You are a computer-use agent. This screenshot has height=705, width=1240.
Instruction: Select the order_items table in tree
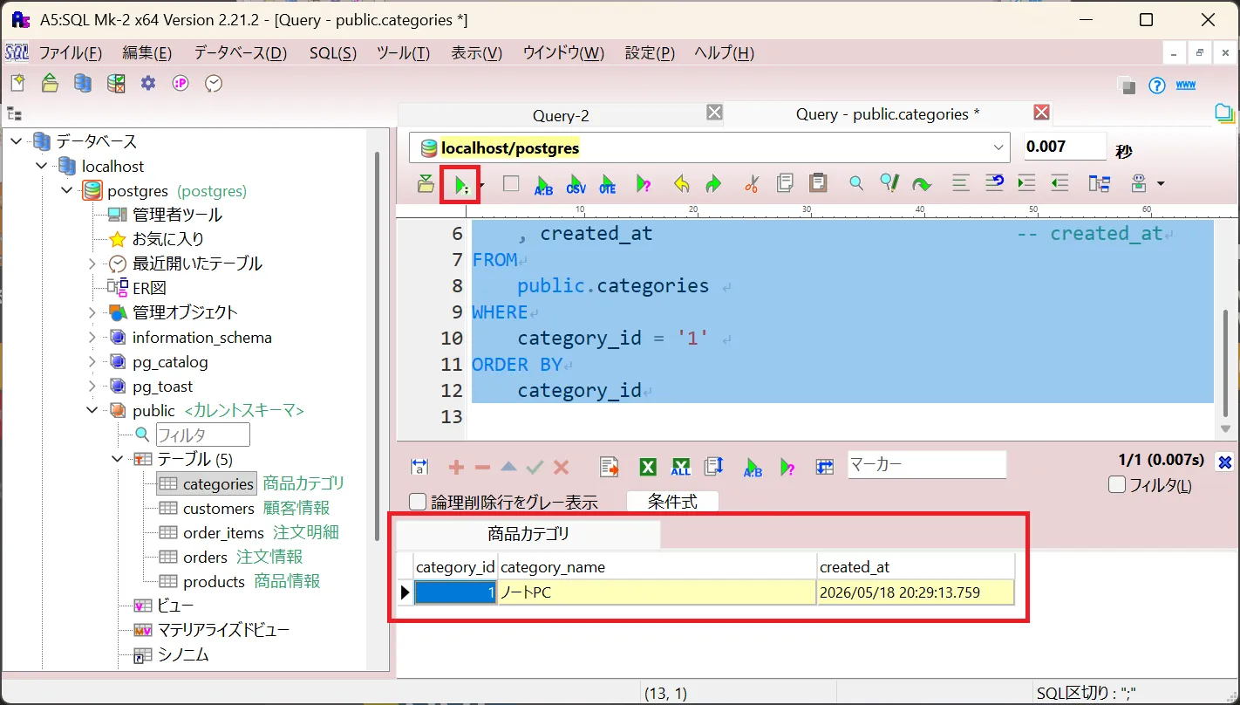coord(223,532)
